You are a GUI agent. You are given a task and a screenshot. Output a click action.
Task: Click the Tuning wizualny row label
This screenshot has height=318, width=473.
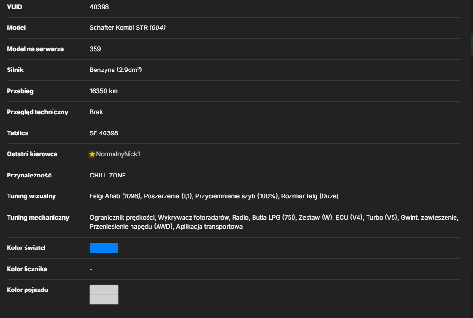coord(31,196)
